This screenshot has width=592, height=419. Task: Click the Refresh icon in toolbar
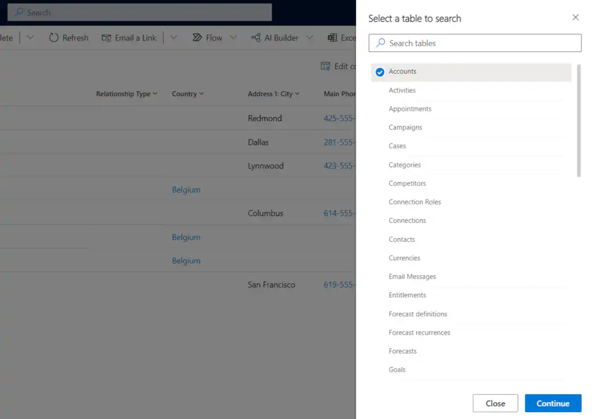(54, 38)
